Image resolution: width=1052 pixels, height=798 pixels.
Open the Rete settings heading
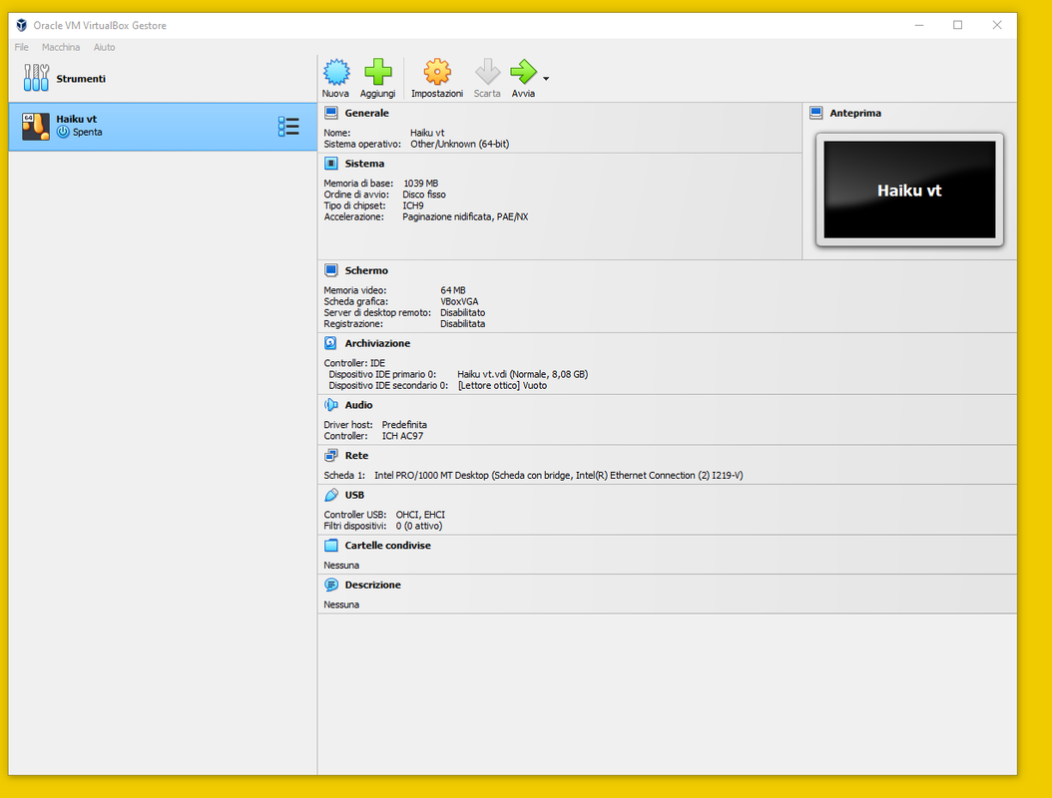(x=356, y=455)
